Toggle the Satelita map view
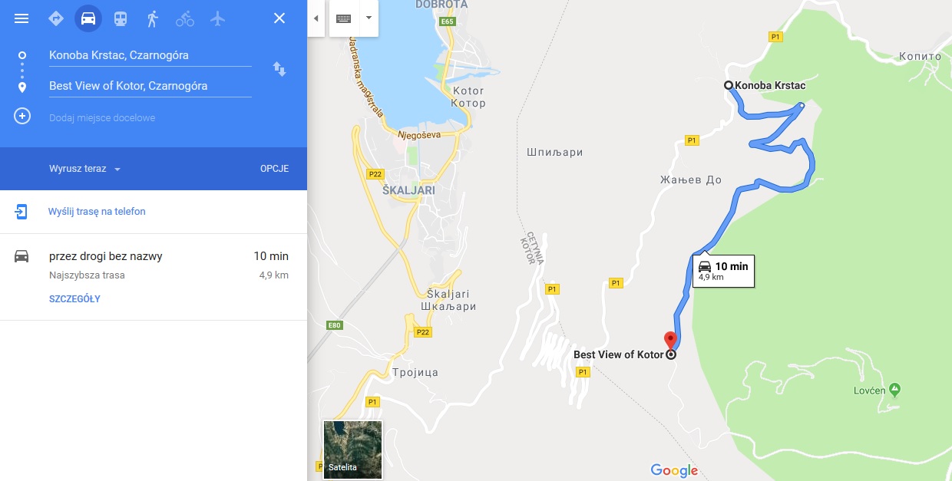The width and height of the screenshot is (952, 481). point(352,450)
